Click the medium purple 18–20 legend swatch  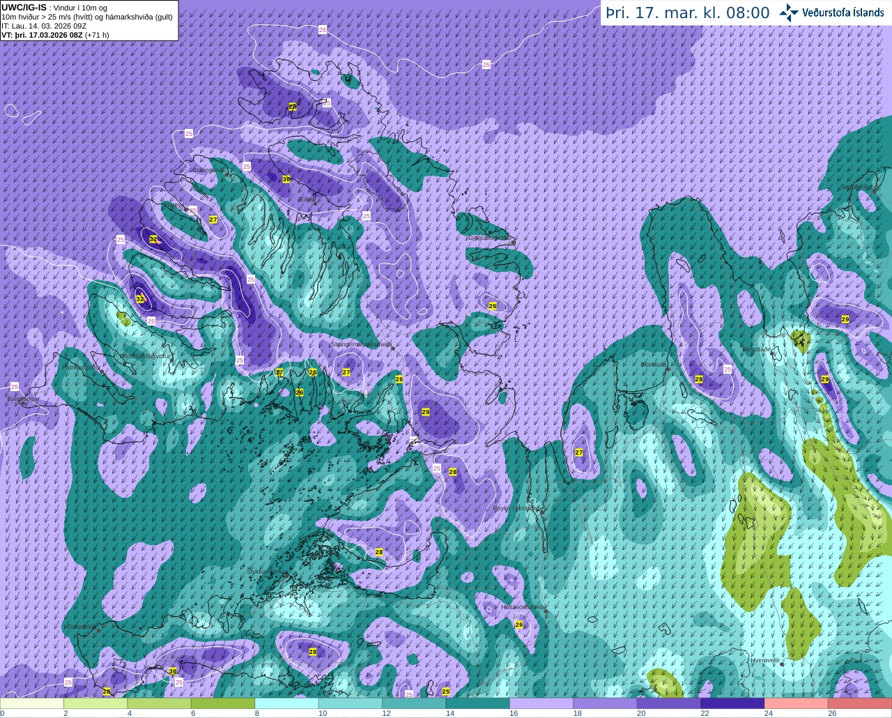pos(606,703)
